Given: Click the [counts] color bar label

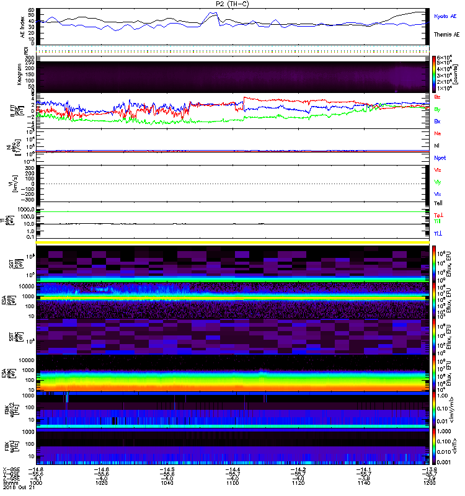Looking at the screenshot, I should (456, 74).
